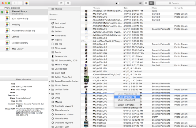Expand the Trips folder

50,93
